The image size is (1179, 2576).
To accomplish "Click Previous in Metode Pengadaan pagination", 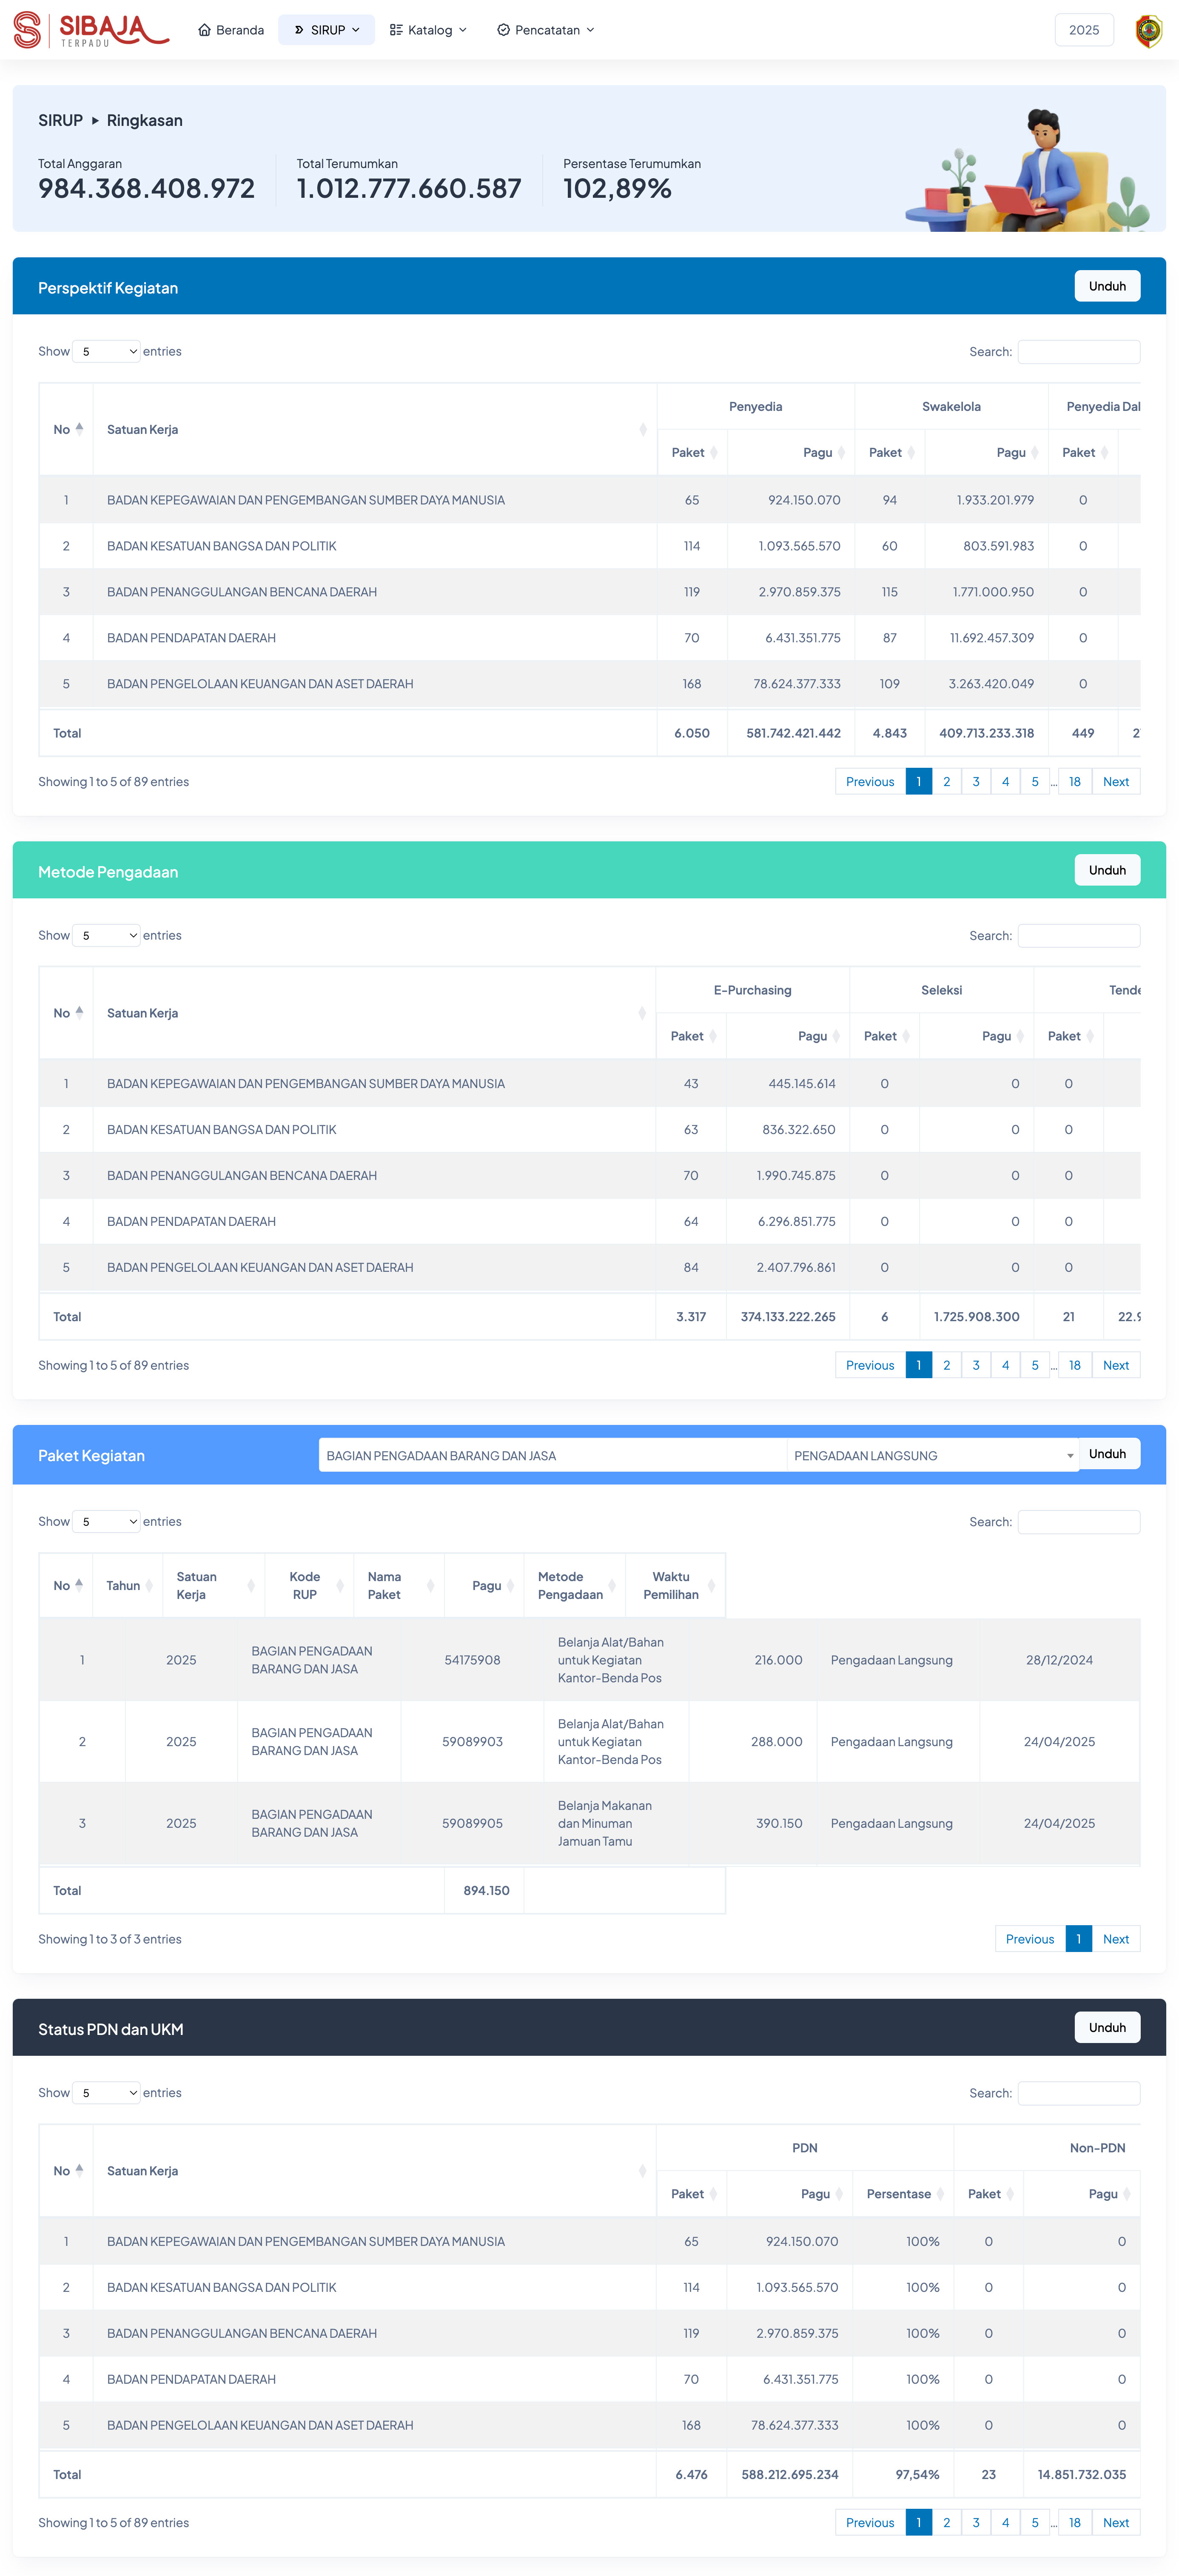I will (870, 1365).
